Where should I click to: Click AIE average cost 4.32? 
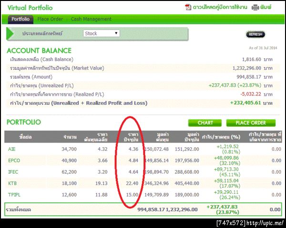102,149
